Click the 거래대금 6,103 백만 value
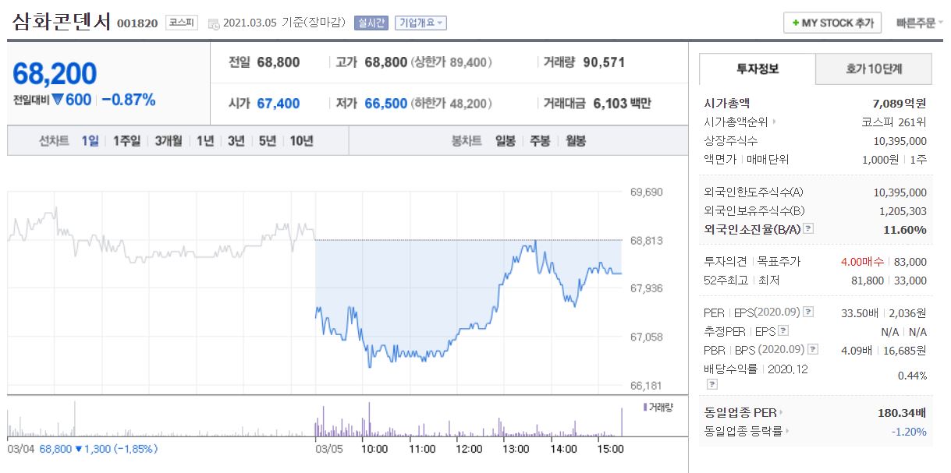Image resolution: width=951 pixels, height=473 pixels. pyautogui.click(x=622, y=104)
